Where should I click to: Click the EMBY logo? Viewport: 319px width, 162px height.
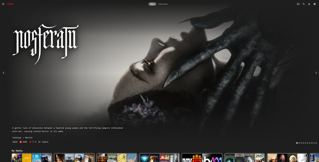[x=11, y=4]
